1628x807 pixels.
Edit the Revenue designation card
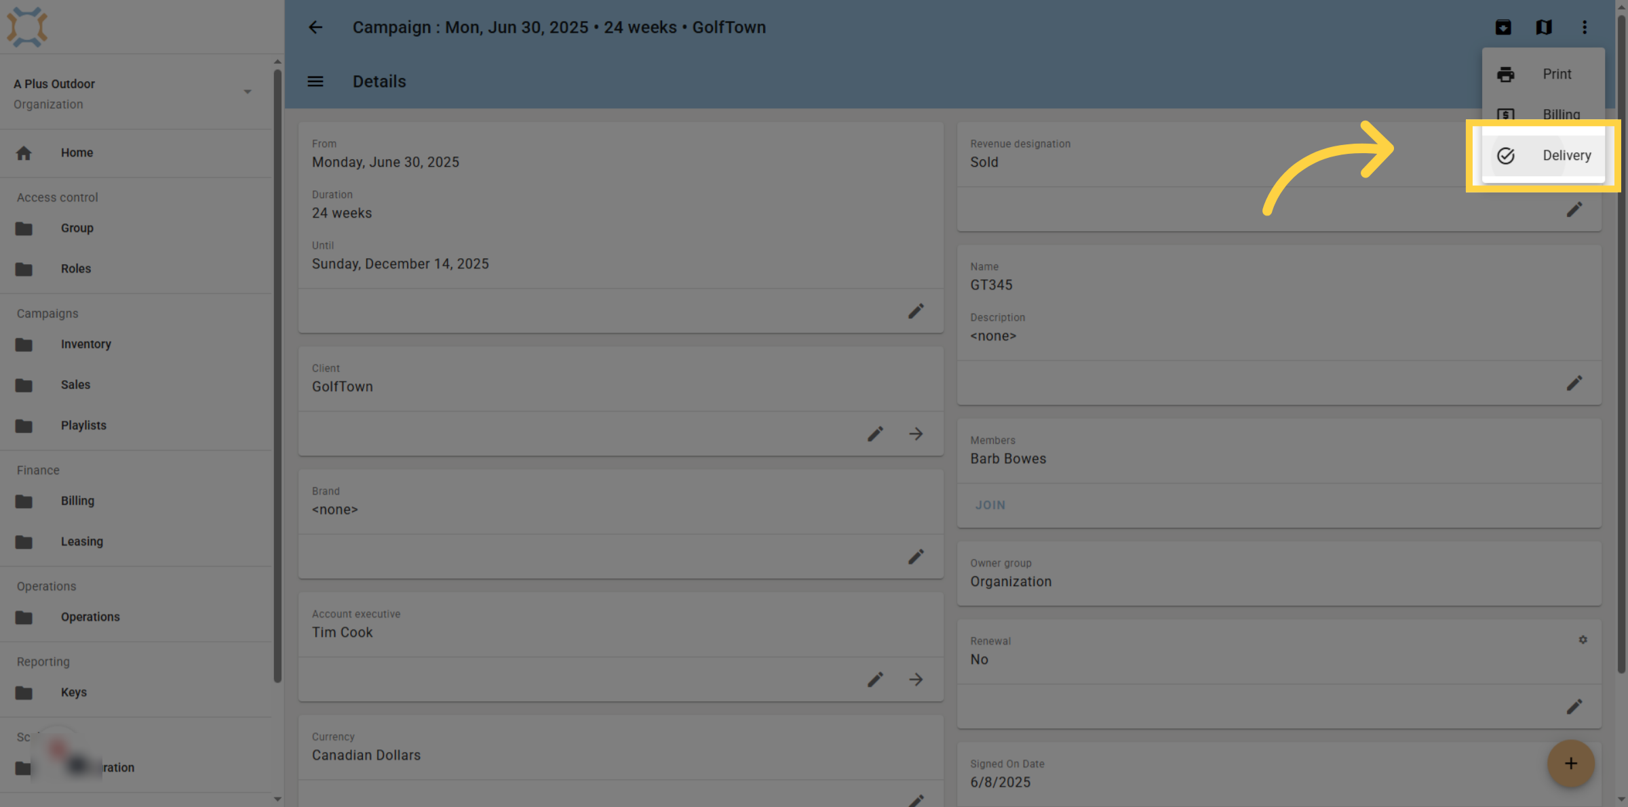tap(1574, 209)
